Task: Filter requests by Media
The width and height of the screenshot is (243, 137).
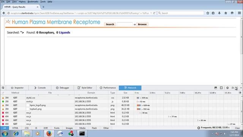Action: (x=82, y=128)
